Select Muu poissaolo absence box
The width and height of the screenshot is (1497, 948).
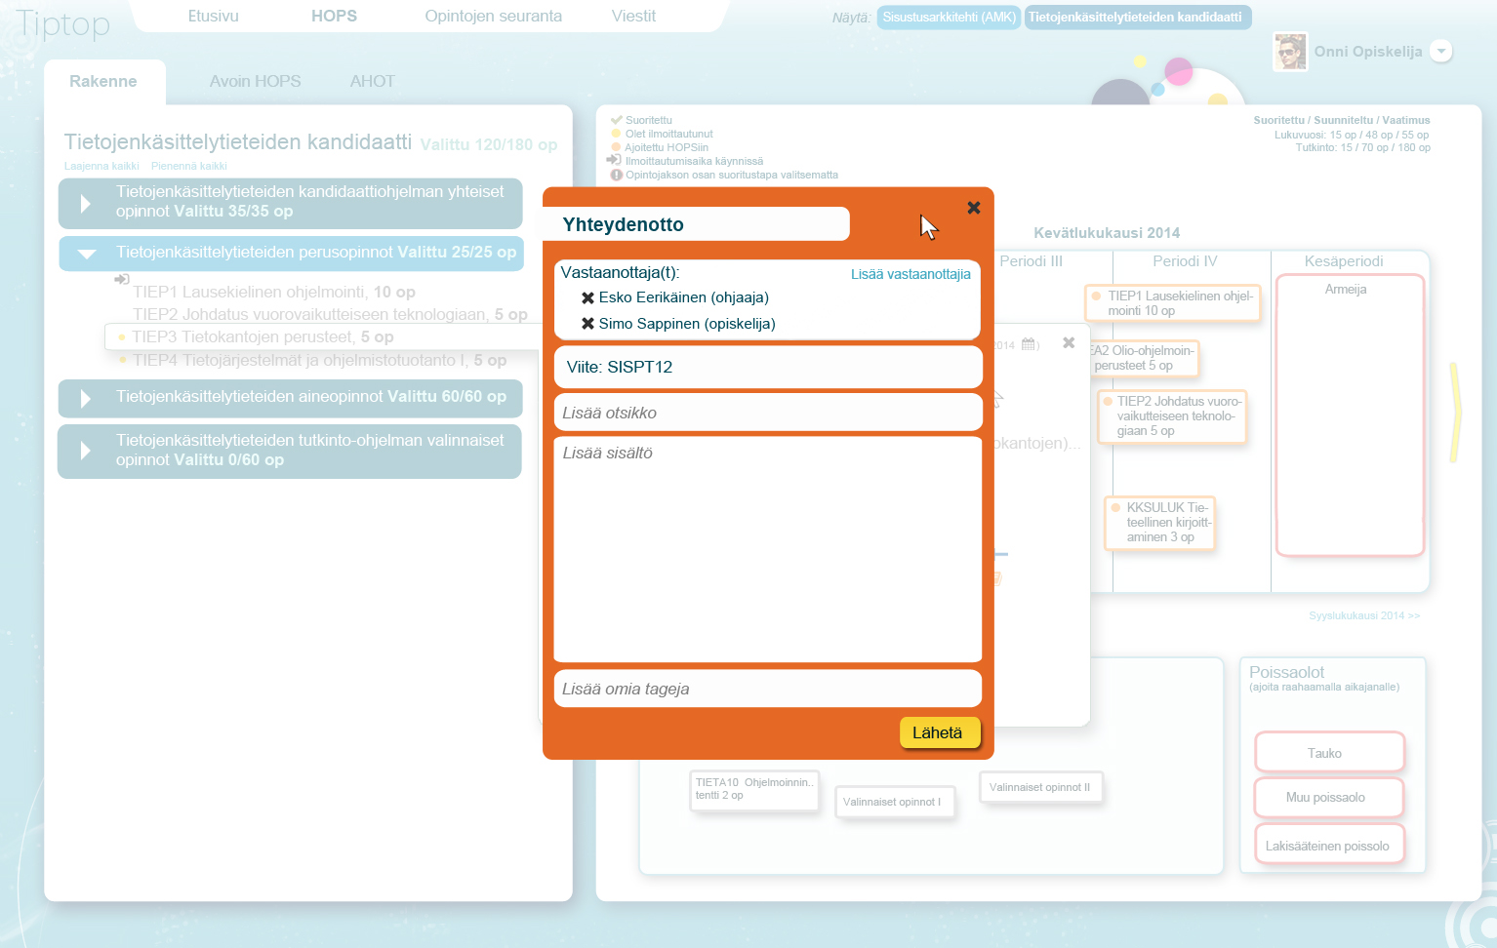click(1329, 798)
